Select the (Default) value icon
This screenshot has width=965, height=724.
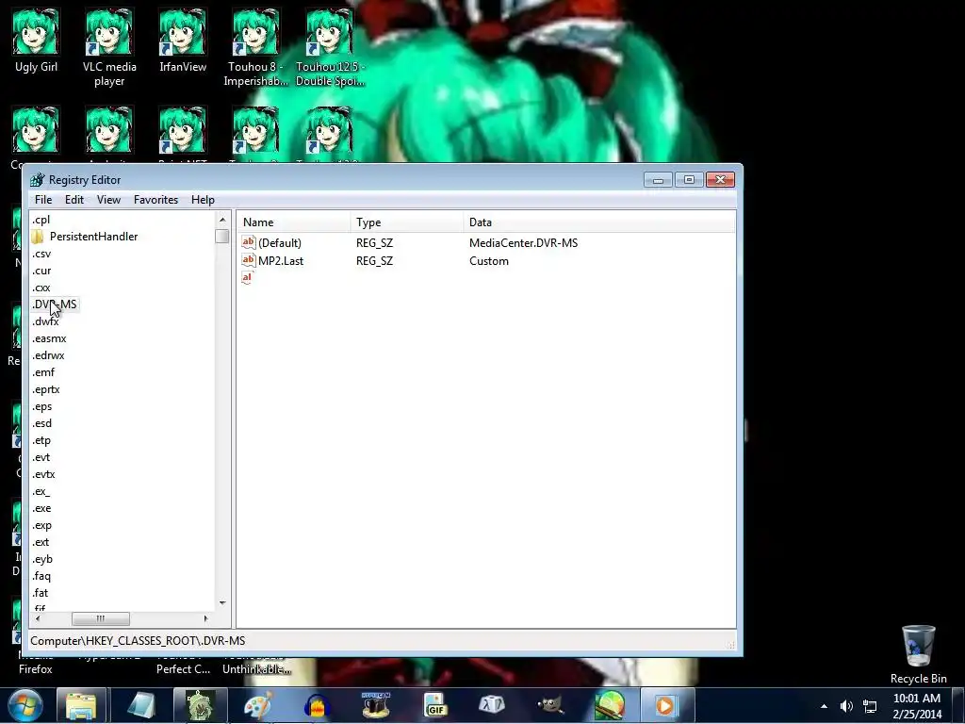point(248,242)
